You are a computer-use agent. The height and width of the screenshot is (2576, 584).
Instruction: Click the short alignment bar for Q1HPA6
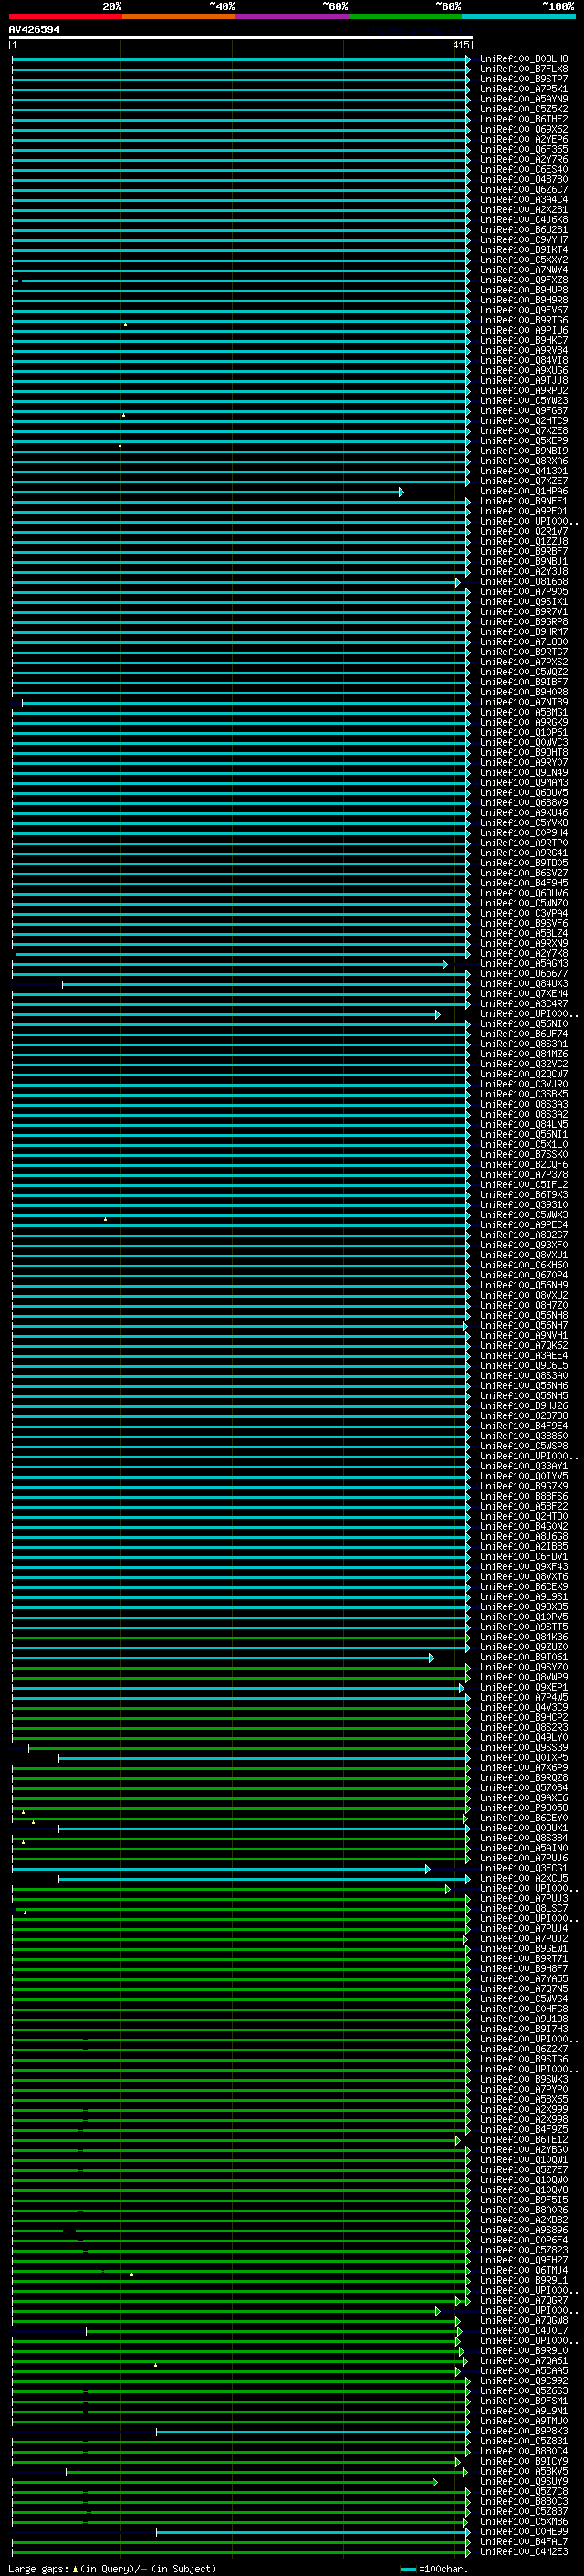point(206,492)
